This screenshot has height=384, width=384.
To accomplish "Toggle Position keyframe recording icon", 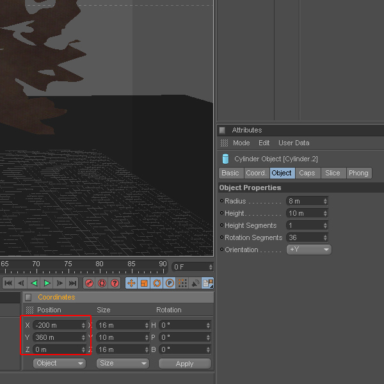I will pyautogui.click(x=131, y=283).
